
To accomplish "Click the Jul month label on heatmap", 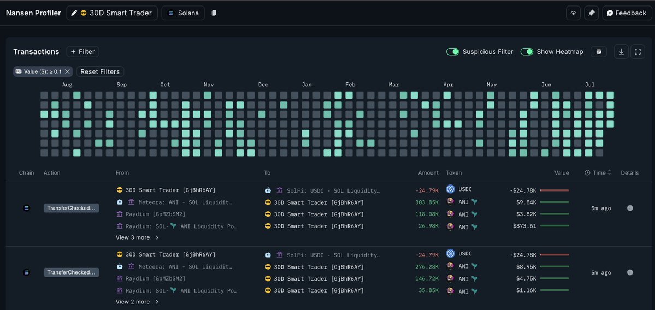I will click(x=589, y=85).
